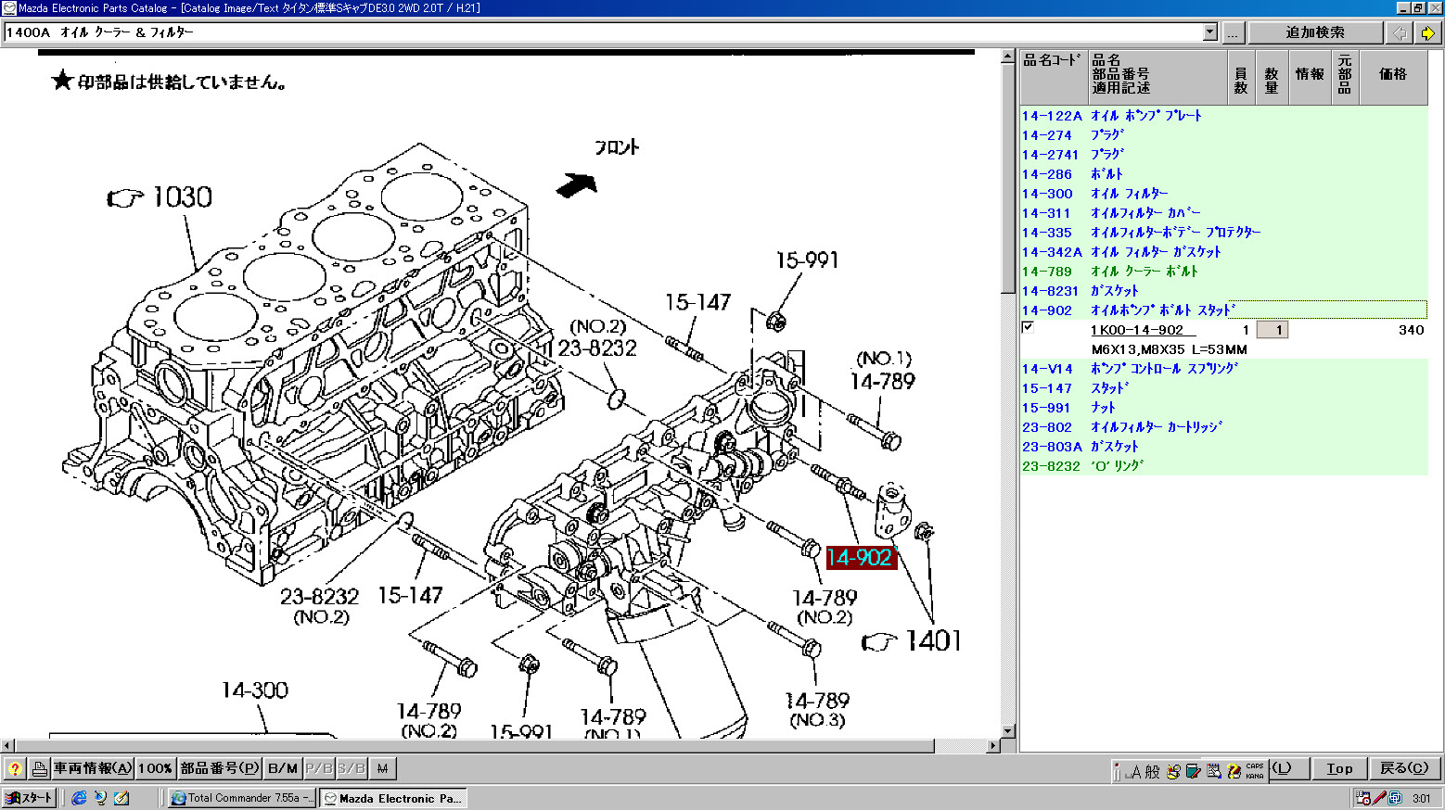The width and height of the screenshot is (1445, 810).
Task: Open the IME dictionary tool icon
Action: 1193,771
